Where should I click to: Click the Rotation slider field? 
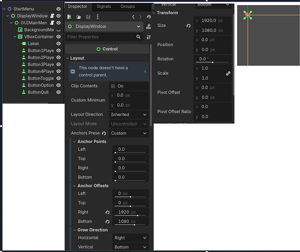[x=212, y=59]
